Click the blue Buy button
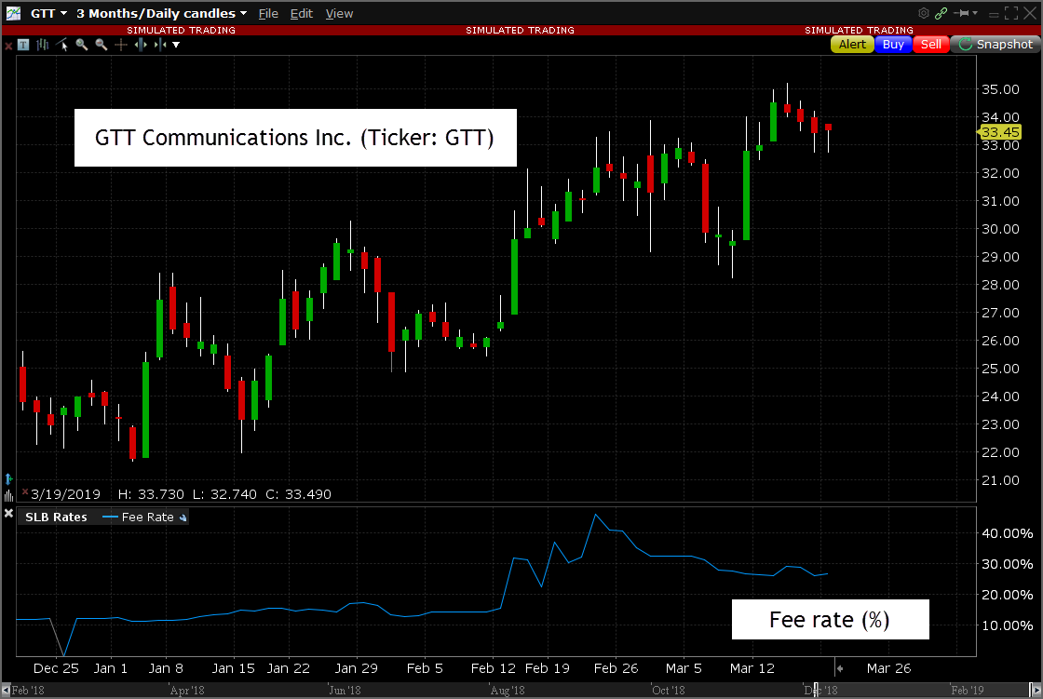1043x699 pixels. [x=893, y=44]
